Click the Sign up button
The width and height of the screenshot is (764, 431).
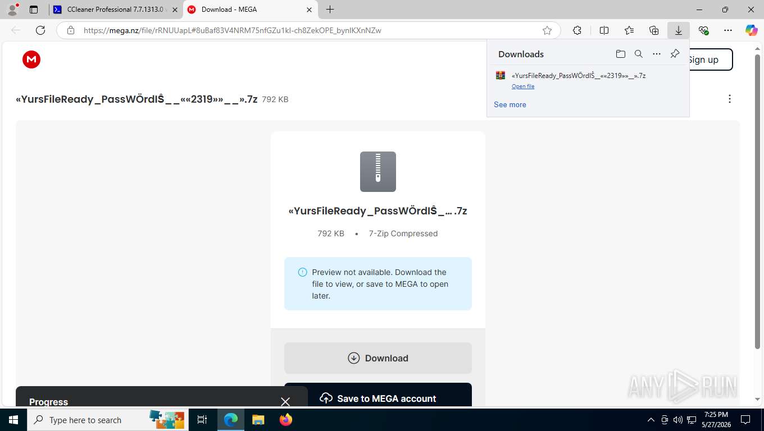click(710, 59)
